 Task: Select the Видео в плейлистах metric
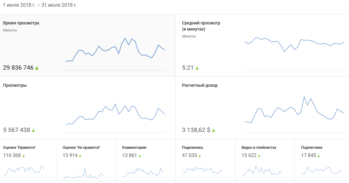(259, 147)
